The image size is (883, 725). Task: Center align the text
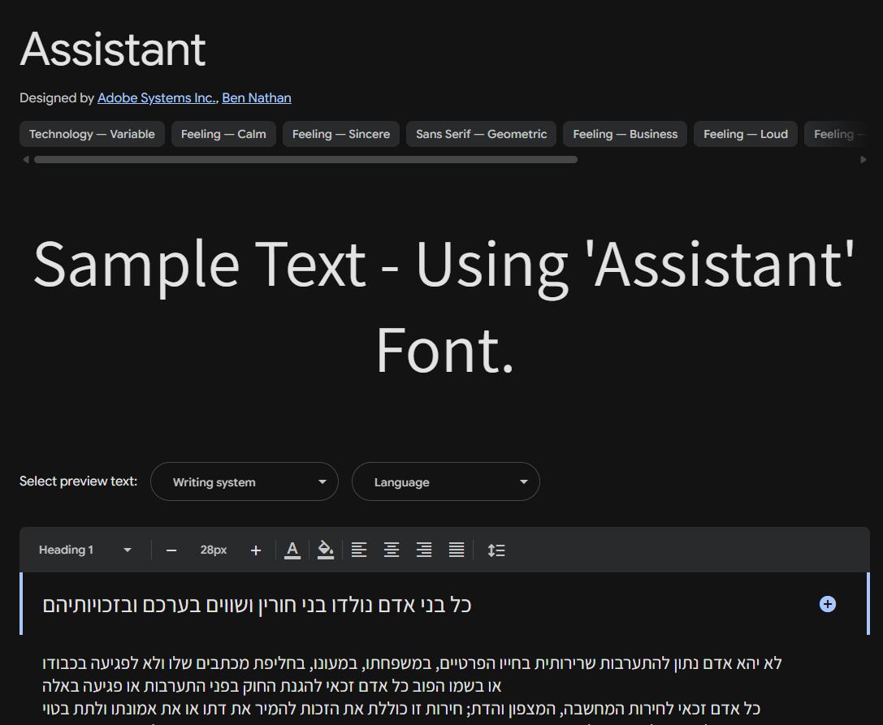pyautogui.click(x=392, y=550)
